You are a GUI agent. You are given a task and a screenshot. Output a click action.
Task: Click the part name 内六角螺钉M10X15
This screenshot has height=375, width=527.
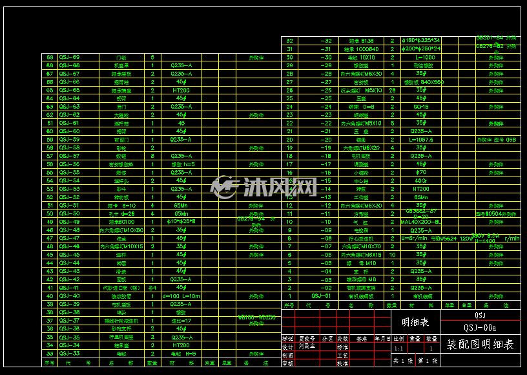click(x=121, y=246)
